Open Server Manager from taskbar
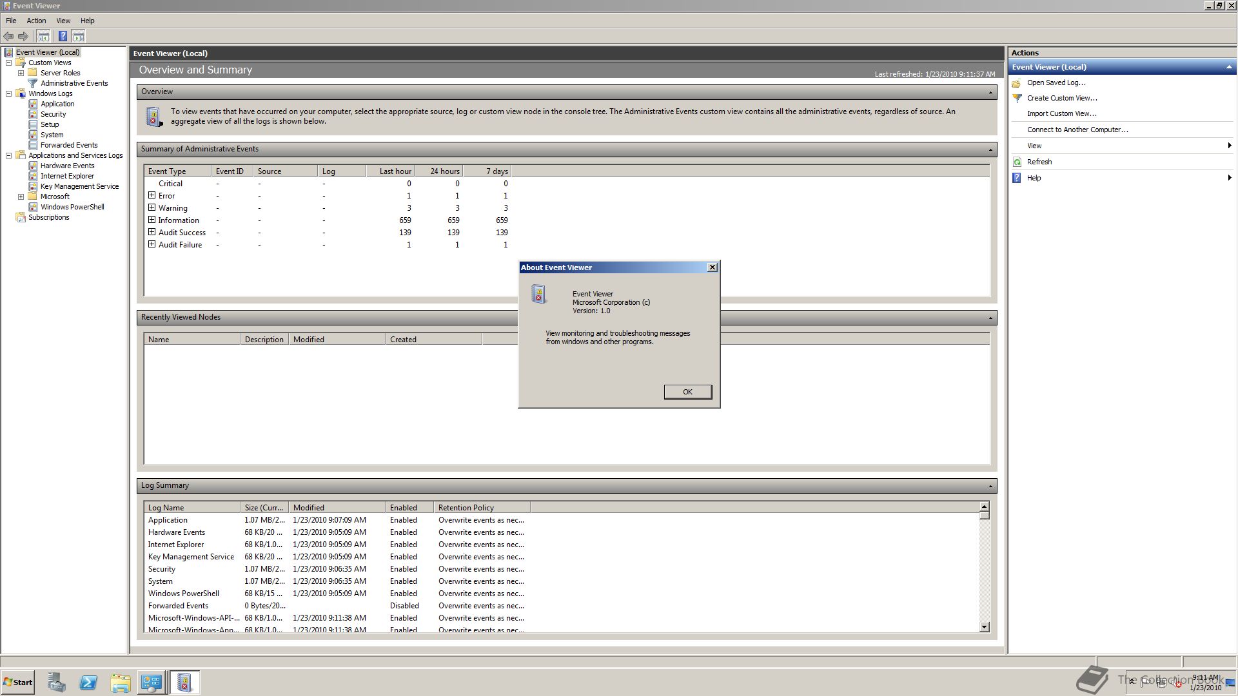The height and width of the screenshot is (696, 1238). pos(56,682)
